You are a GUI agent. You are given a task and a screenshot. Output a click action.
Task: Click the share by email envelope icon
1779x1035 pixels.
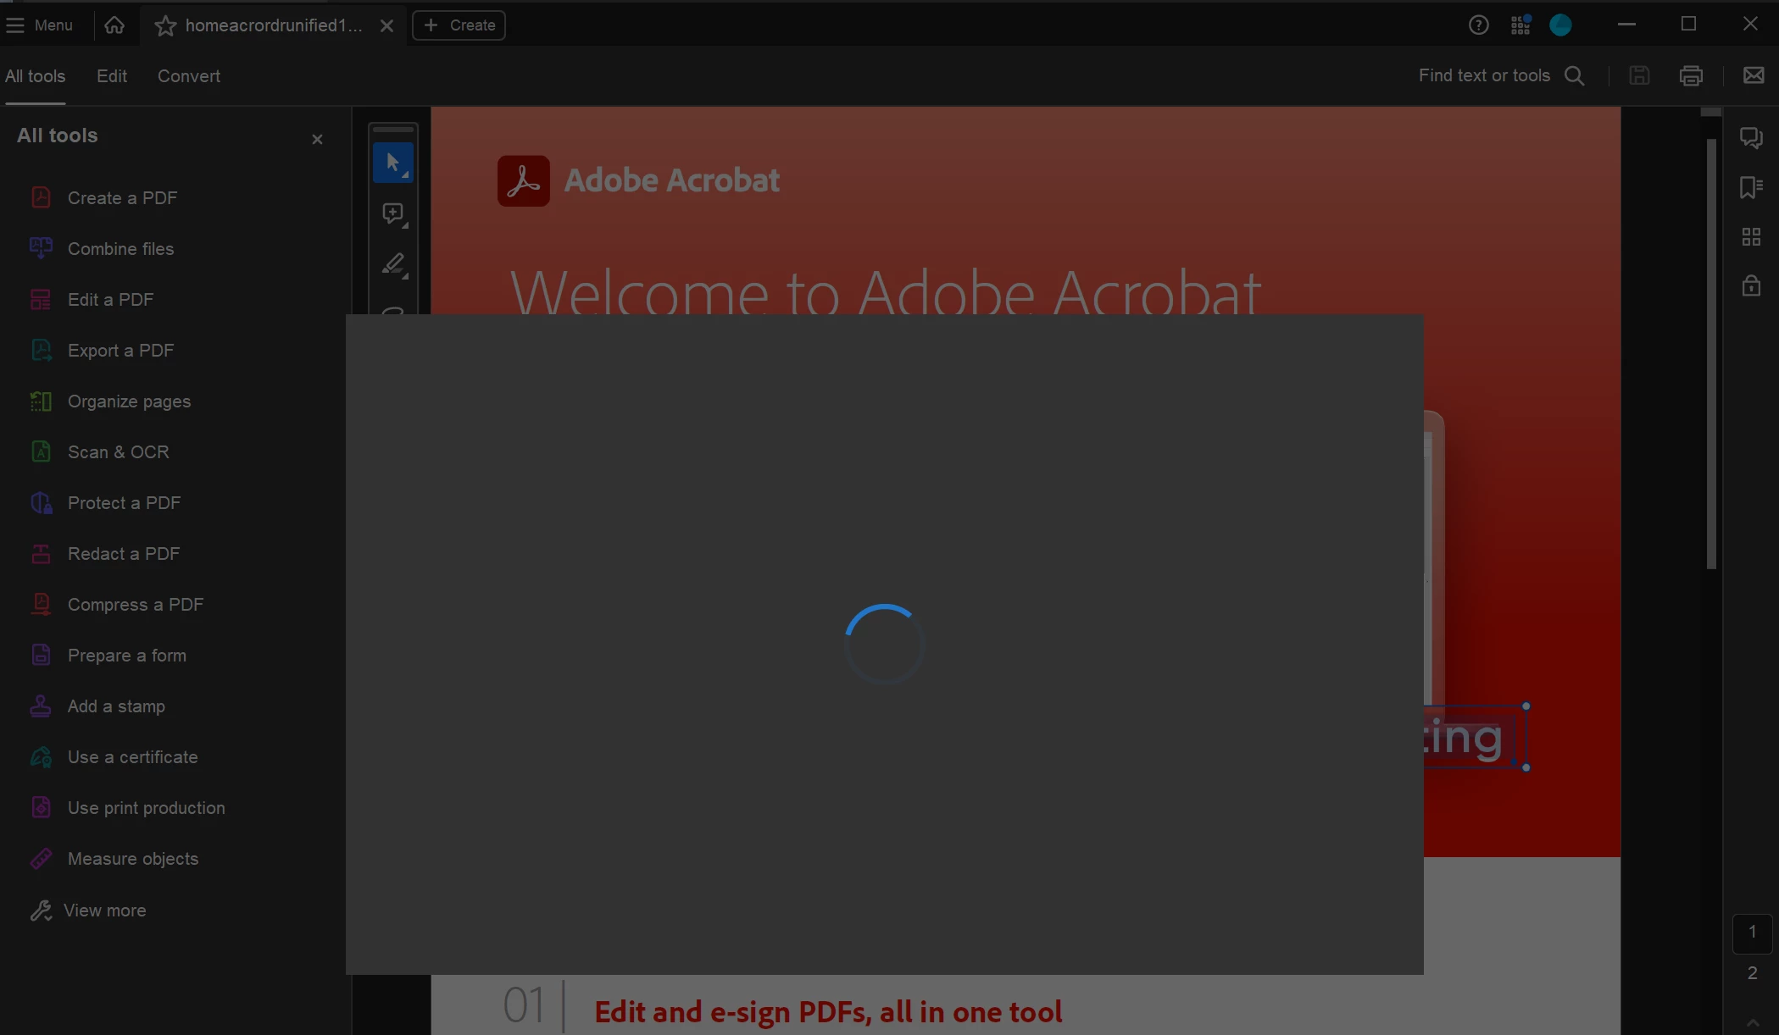(x=1754, y=75)
